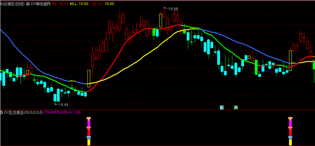Click the DX神龙趋势 indicator name

pyautogui.click(x=41, y=3)
